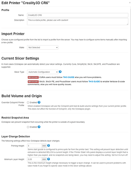Open help icon for Restrict Snapshot Area
The width and height of the screenshot is (131, 170).
[x=39, y=127]
